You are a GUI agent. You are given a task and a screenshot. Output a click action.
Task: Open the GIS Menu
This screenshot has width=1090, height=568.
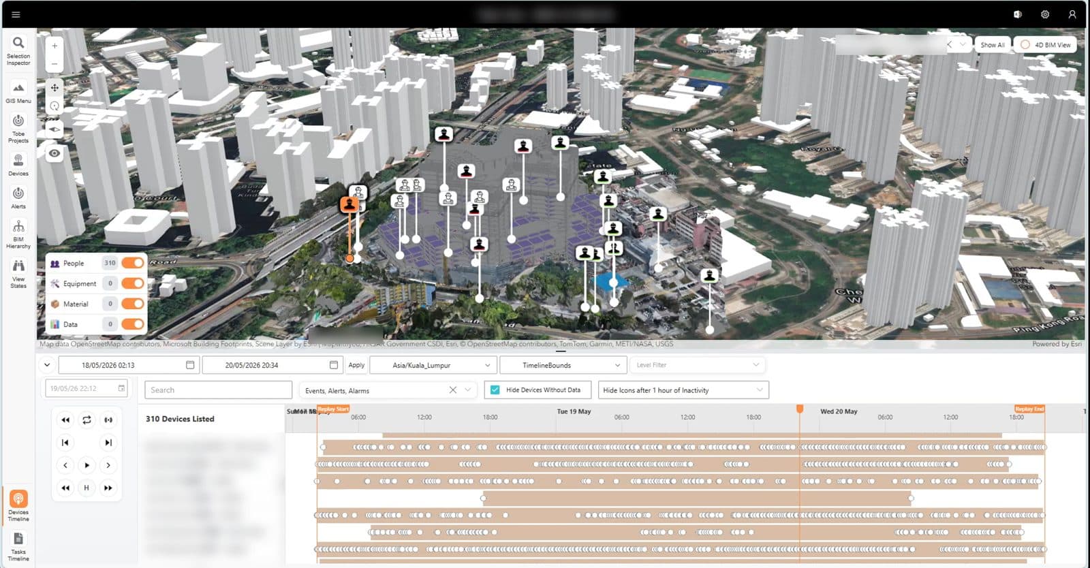[x=18, y=93]
